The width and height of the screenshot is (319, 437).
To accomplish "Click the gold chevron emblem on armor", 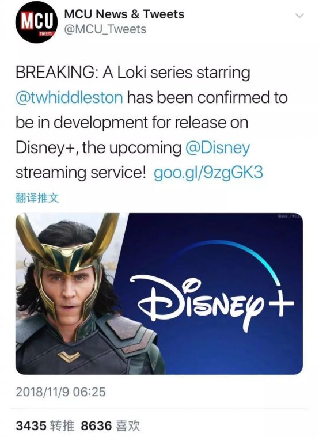I will pyautogui.click(x=69, y=357).
